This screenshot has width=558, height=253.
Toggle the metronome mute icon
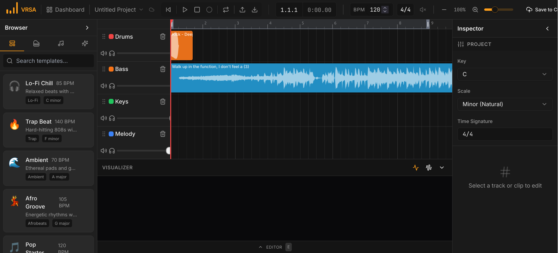(423, 10)
